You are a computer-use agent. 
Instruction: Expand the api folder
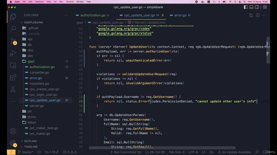[27, 39]
